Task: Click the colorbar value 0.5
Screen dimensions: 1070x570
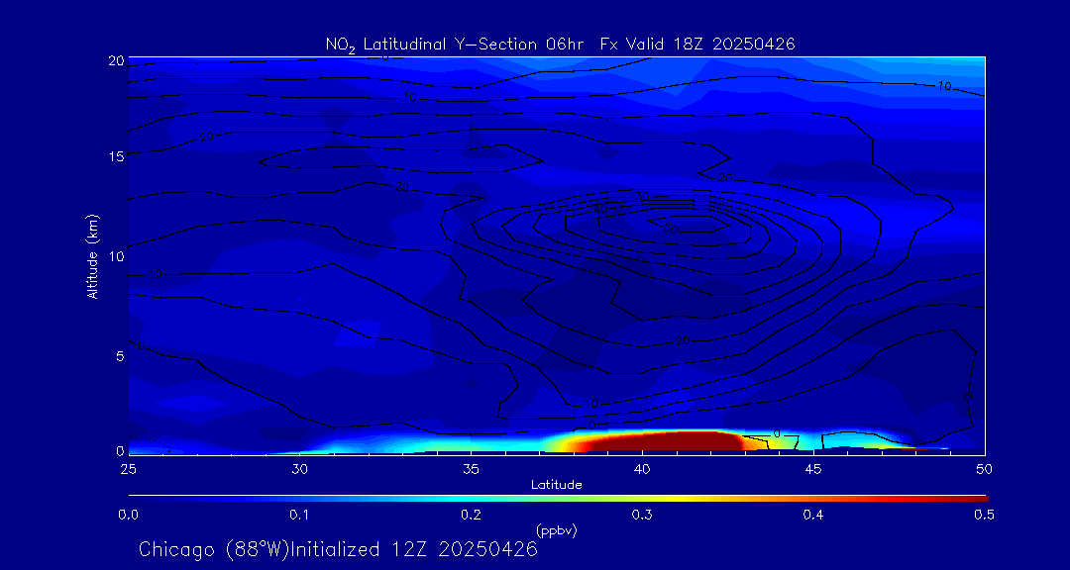Action: point(984,515)
